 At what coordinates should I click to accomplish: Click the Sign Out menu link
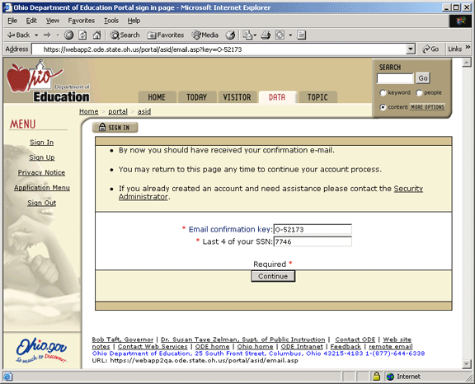pyautogui.click(x=42, y=203)
